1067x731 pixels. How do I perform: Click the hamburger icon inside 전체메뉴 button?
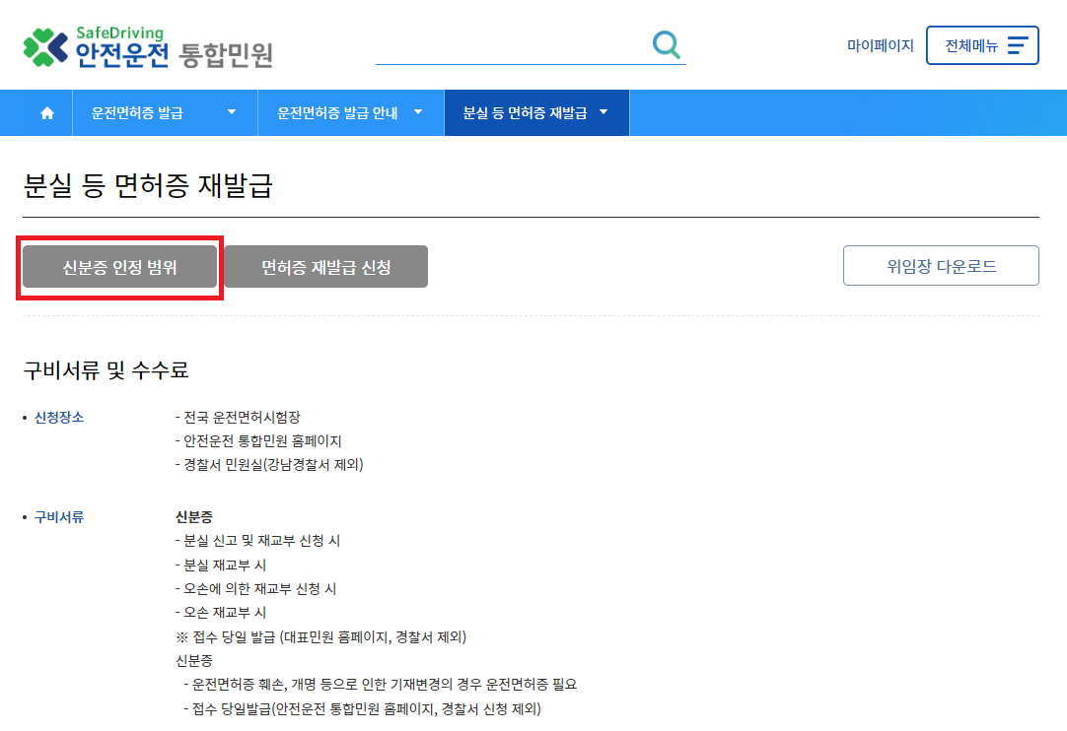[1016, 45]
